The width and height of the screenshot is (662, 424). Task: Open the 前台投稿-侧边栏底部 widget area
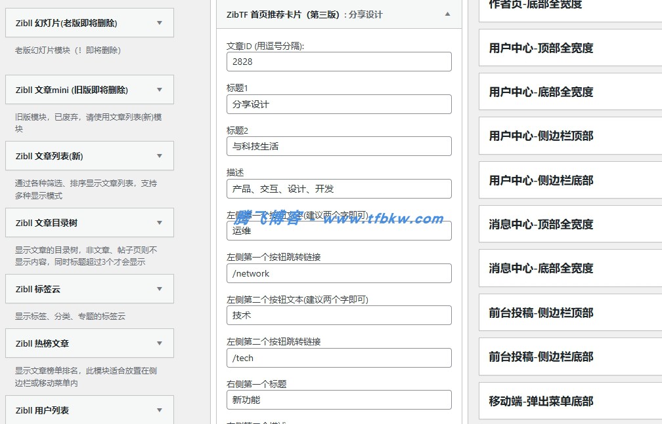coord(570,357)
